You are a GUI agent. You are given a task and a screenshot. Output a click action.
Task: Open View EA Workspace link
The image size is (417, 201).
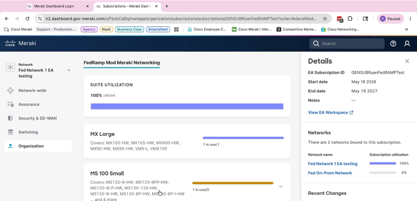click(331, 112)
